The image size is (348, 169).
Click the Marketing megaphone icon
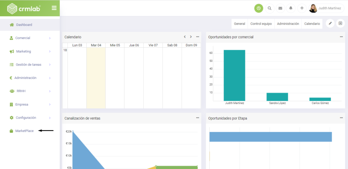[12, 51]
